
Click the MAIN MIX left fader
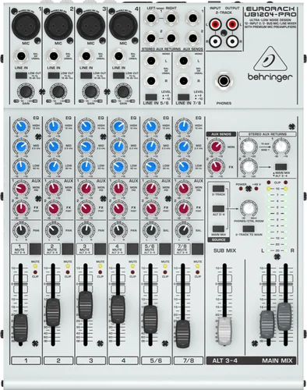coord(267,324)
